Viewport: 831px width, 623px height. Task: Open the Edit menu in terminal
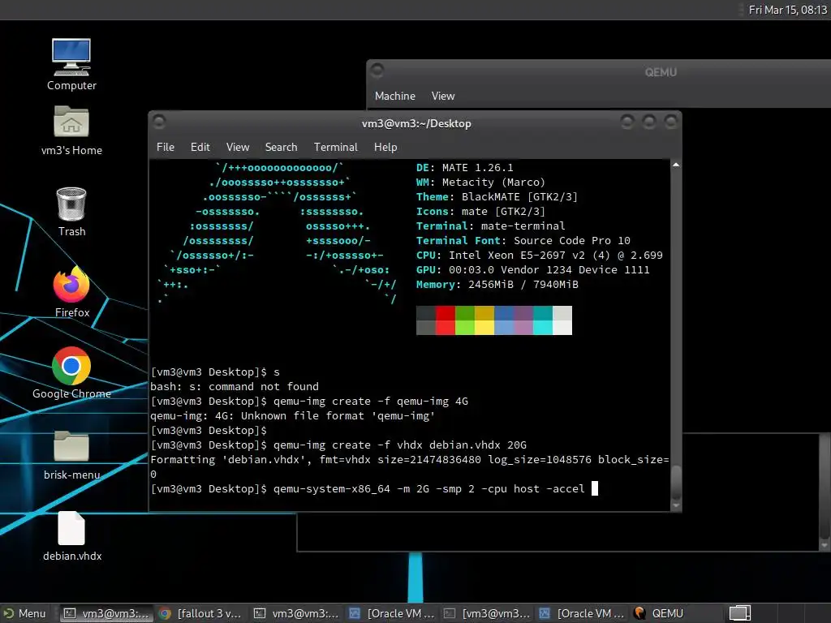200,148
